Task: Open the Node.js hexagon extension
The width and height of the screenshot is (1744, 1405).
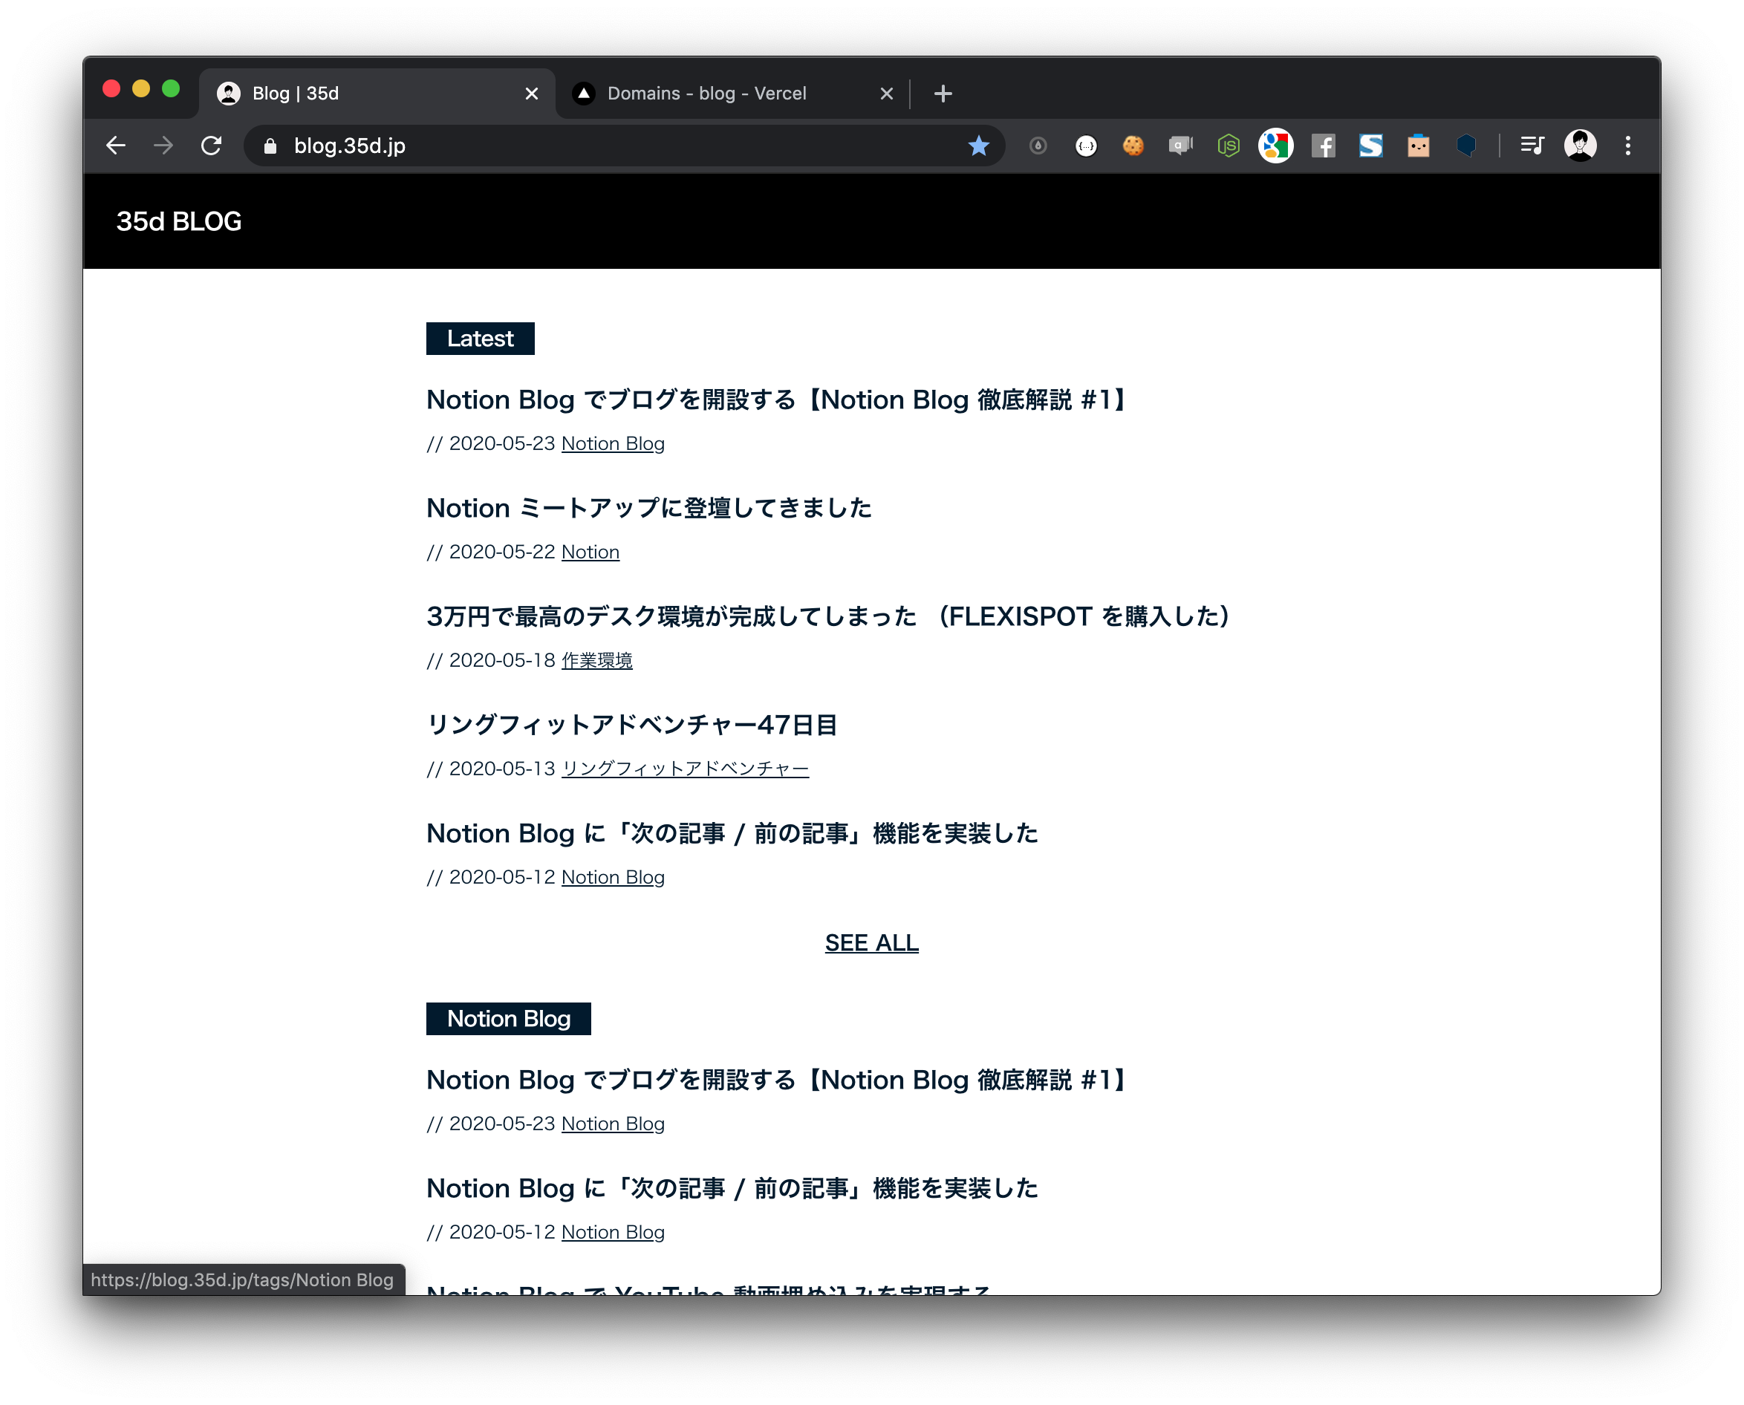Action: pos(1229,146)
